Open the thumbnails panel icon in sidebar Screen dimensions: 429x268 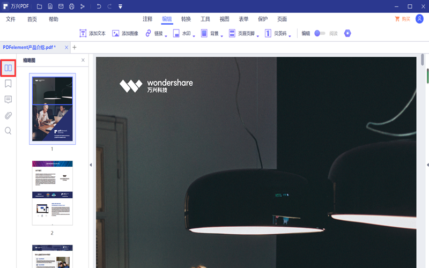click(8, 68)
